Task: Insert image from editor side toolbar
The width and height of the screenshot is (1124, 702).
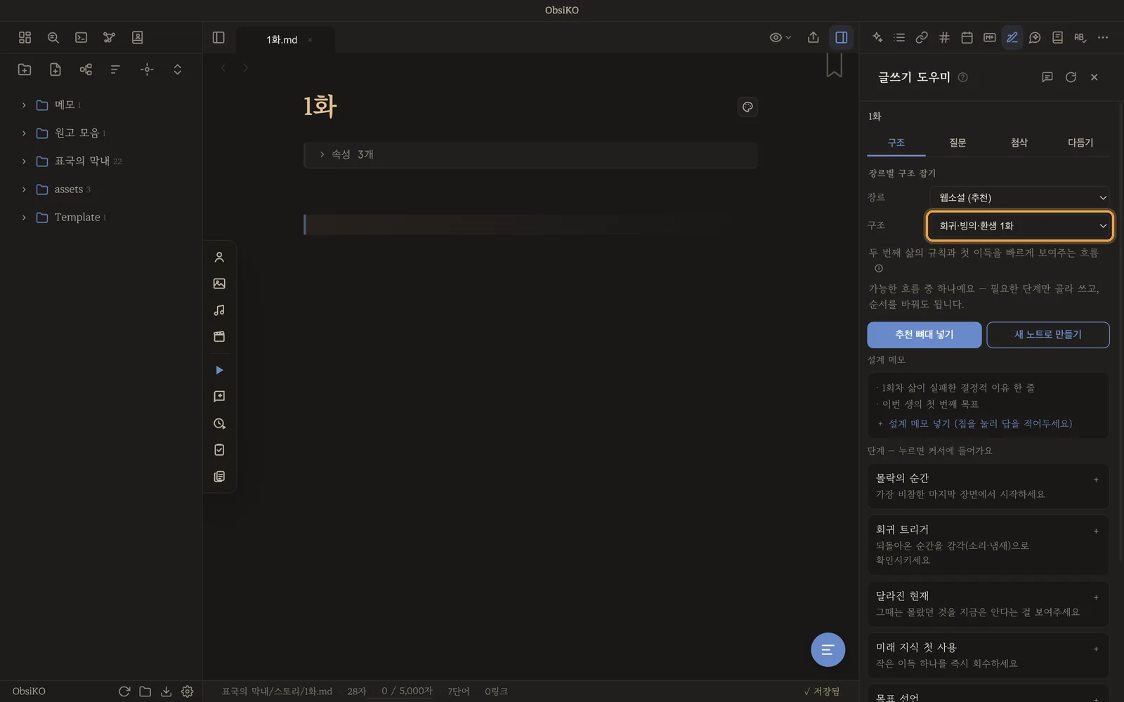Action: (219, 284)
